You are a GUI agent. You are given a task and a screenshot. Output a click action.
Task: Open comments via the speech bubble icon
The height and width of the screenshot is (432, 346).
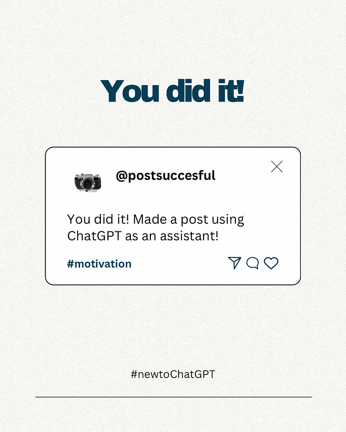(x=252, y=263)
